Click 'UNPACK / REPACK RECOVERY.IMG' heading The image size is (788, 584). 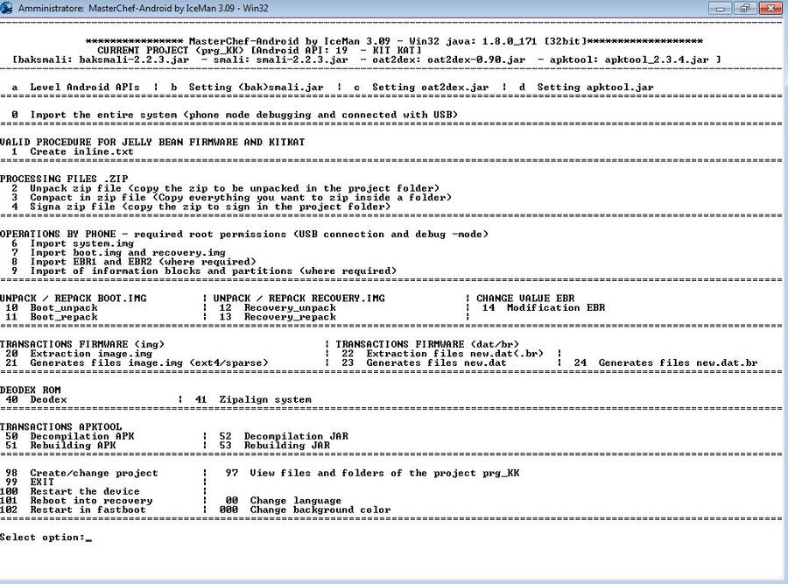pyautogui.click(x=299, y=298)
